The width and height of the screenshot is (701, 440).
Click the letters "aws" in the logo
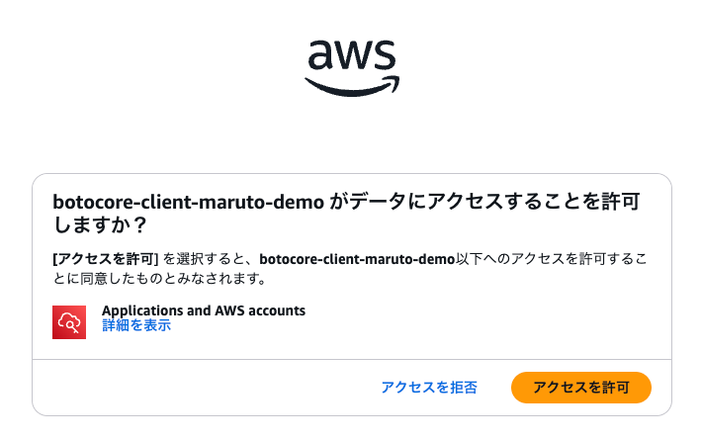coord(352,55)
